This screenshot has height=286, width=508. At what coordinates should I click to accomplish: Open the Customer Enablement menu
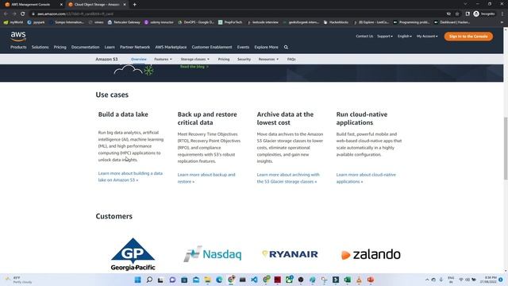tap(212, 48)
